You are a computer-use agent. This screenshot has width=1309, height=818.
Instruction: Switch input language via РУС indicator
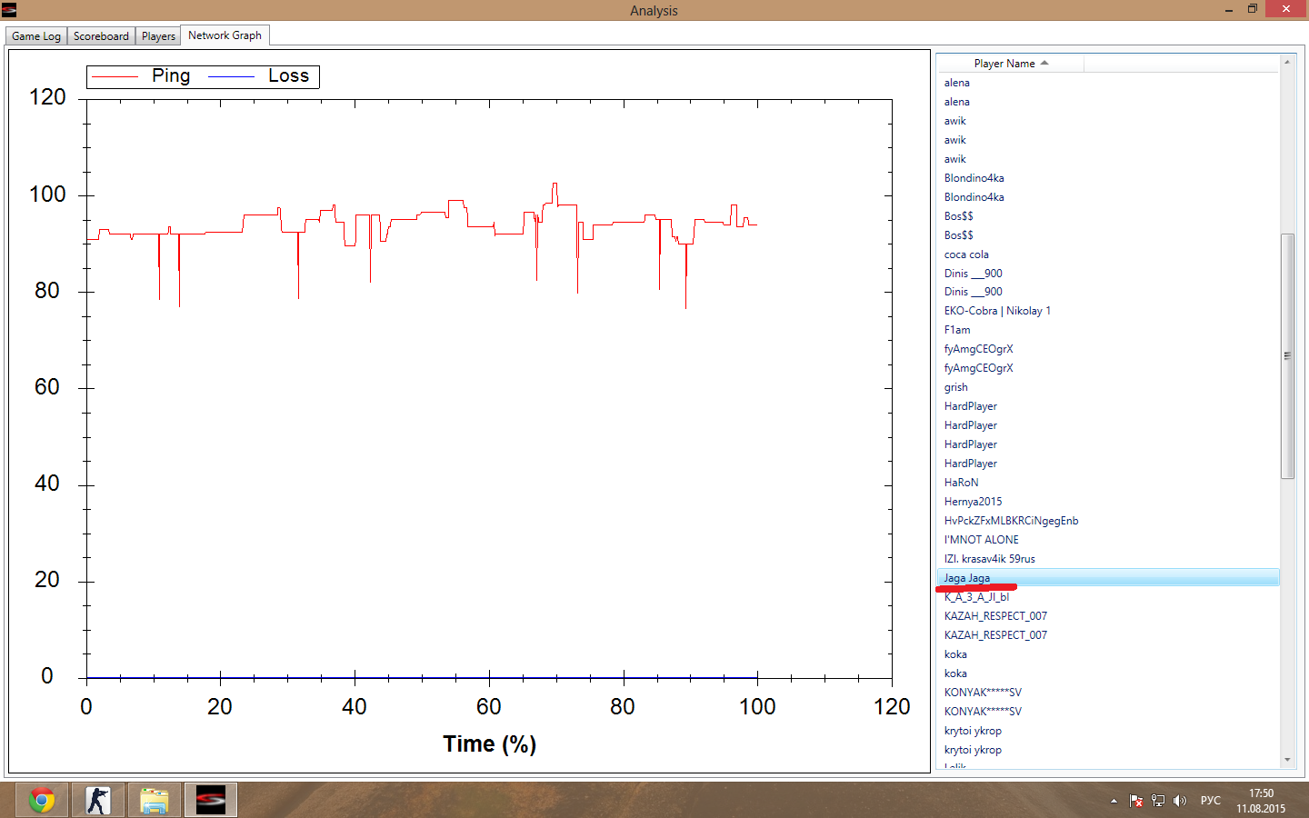click(1211, 801)
